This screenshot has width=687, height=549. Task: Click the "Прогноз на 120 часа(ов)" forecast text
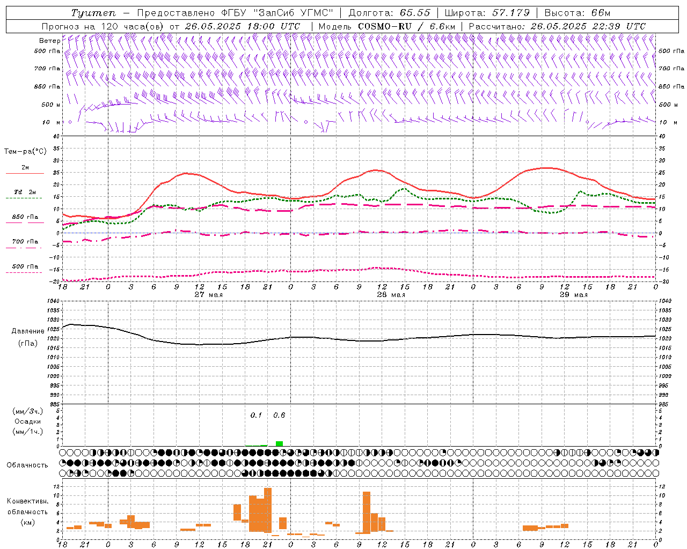(103, 26)
